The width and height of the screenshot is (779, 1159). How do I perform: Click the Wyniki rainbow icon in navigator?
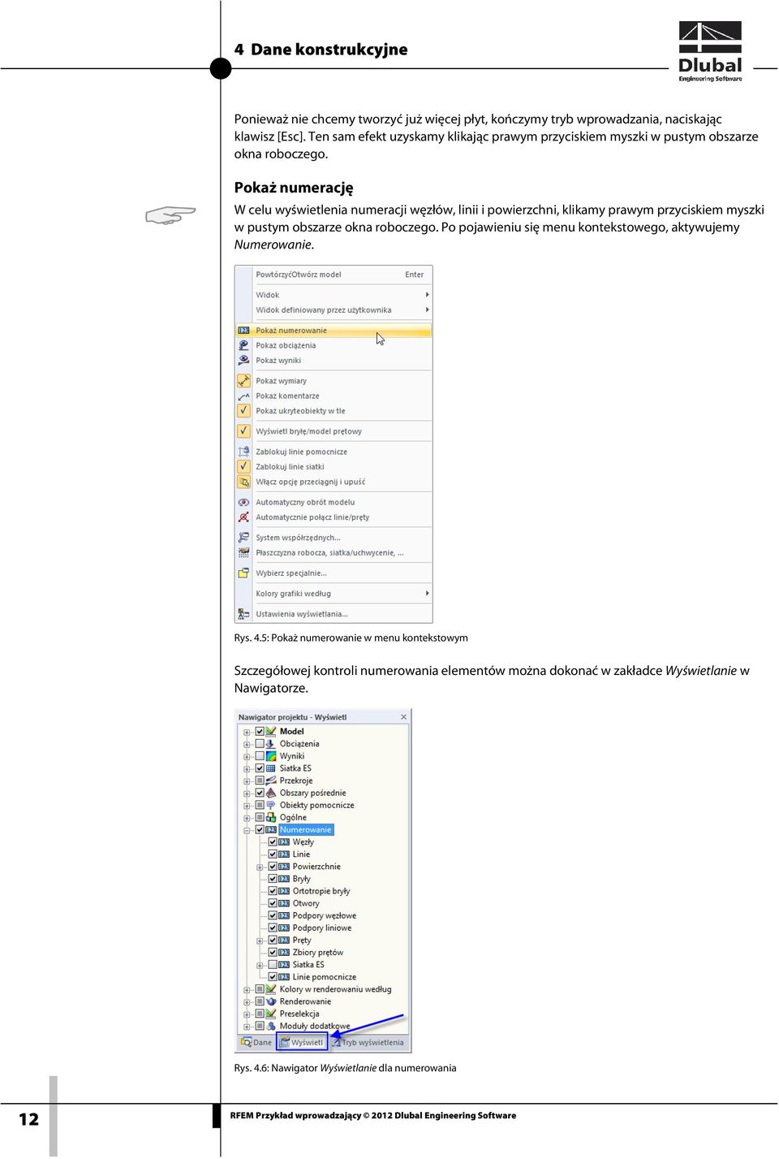[x=271, y=756]
